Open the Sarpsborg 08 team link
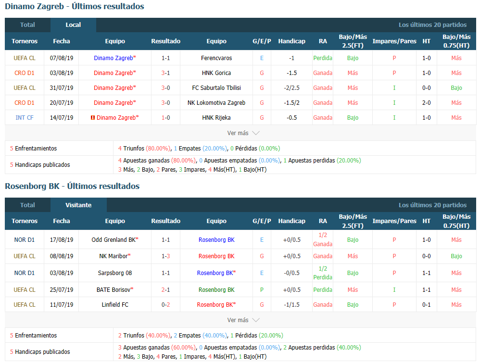480x363 pixels. (115, 273)
